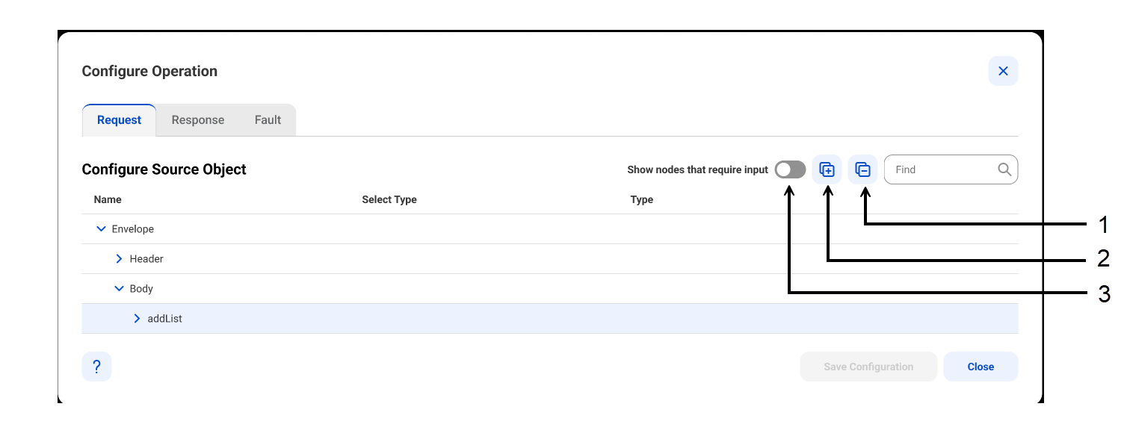Collapse the Envelope node

pos(102,229)
